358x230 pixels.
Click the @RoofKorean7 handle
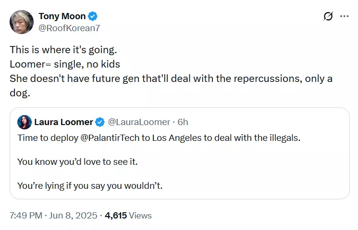tap(69, 28)
